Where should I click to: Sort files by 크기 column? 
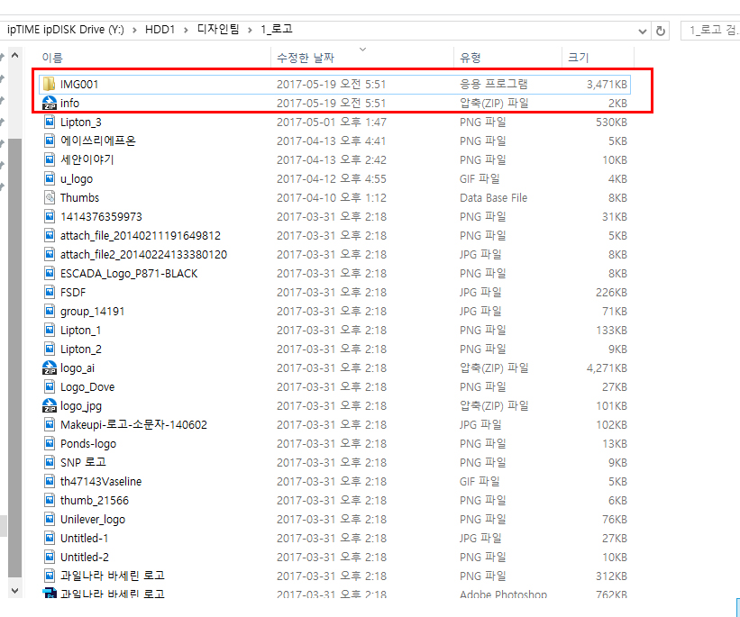click(x=578, y=58)
